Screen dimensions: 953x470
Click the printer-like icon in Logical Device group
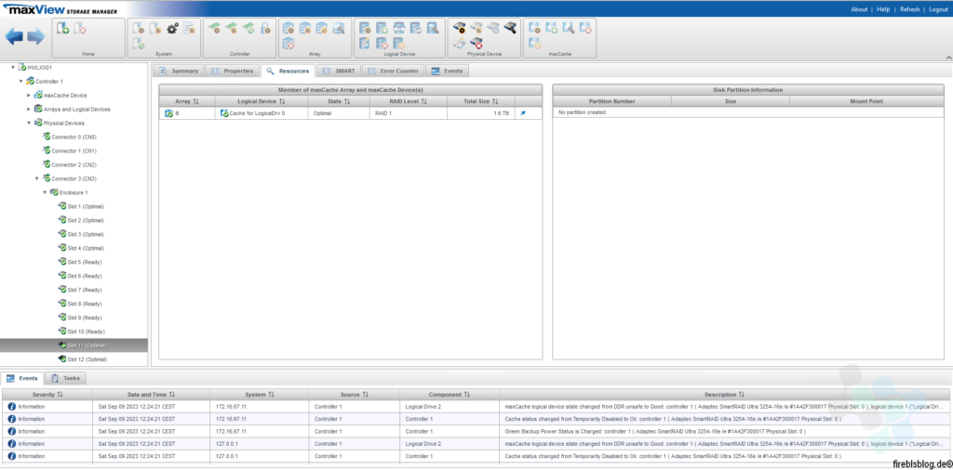point(398,28)
